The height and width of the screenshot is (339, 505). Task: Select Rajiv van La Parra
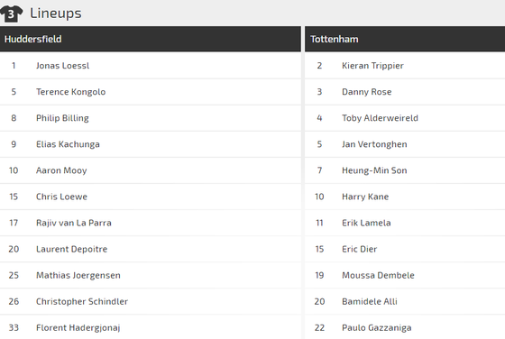[x=73, y=223]
